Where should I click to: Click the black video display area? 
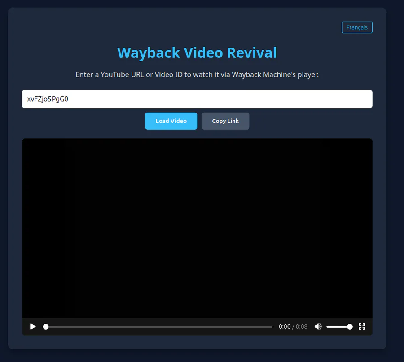pos(197,228)
